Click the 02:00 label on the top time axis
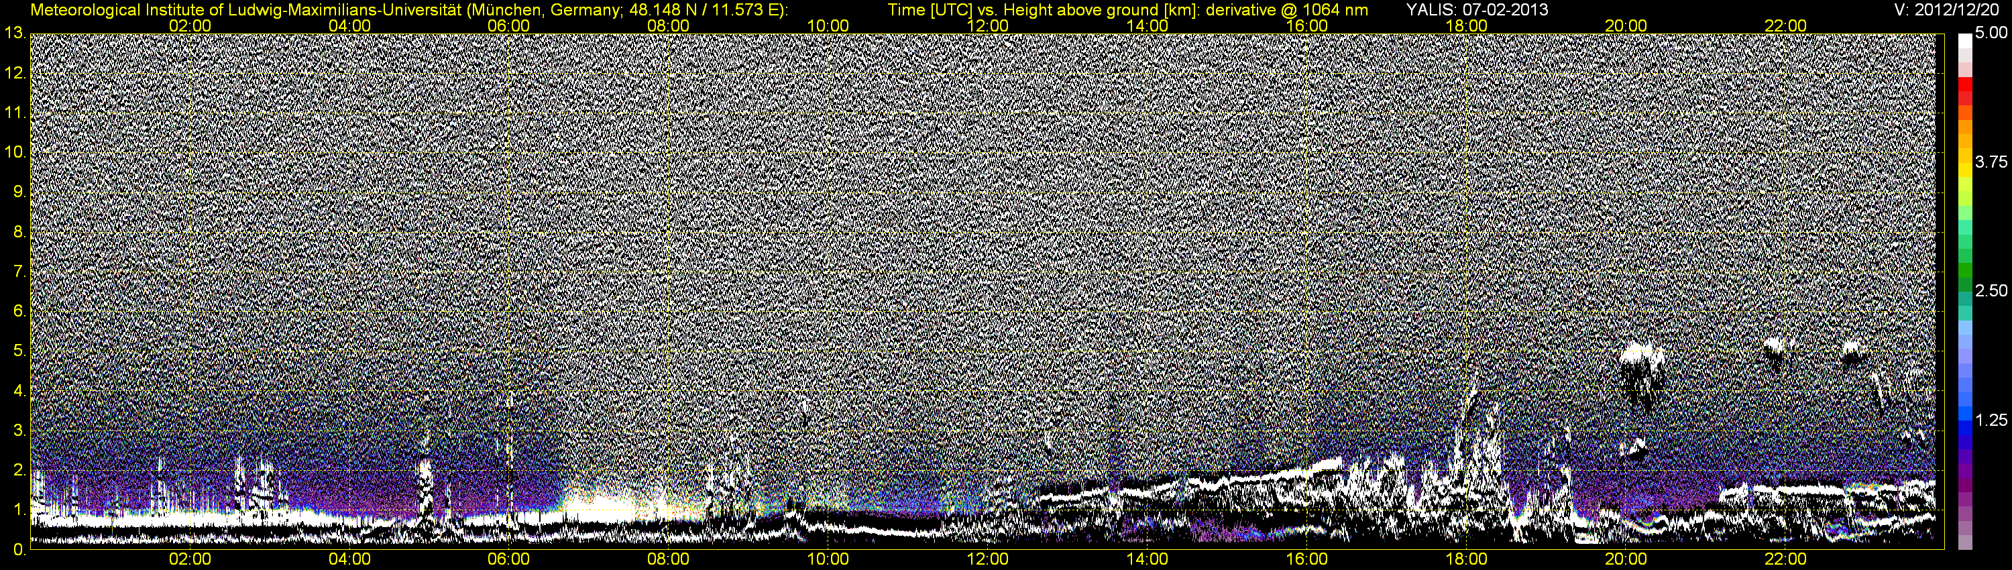This screenshot has width=2012, height=570. (190, 25)
